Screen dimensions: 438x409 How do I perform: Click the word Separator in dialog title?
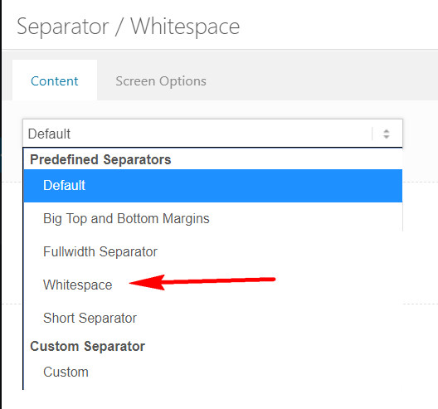[x=62, y=27]
